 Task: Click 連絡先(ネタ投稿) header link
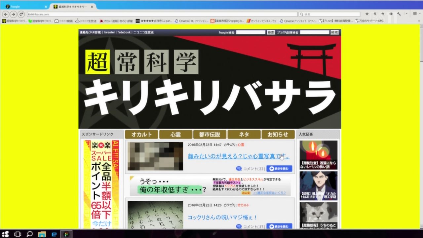click(91, 32)
